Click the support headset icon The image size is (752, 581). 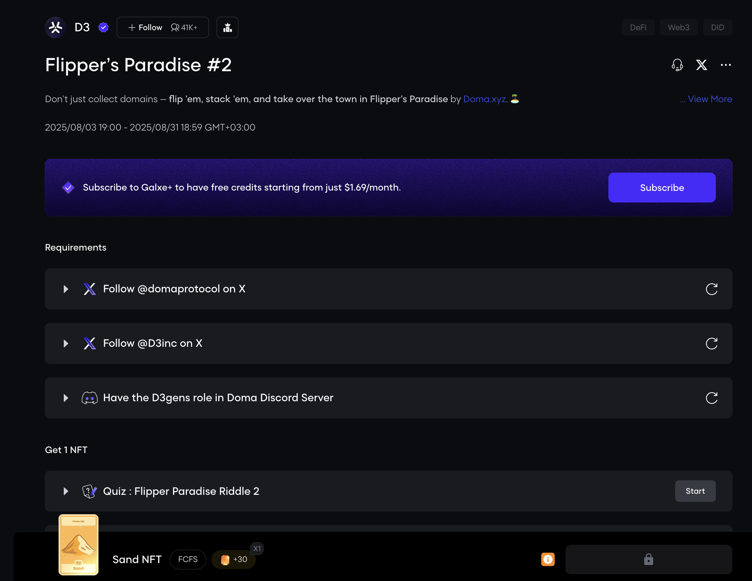[x=677, y=65]
